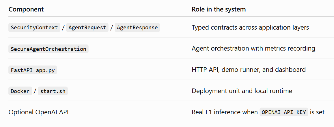Click the Optional OpenAI API cell
Viewport: 334px width, 127px height.
(x=39, y=112)
